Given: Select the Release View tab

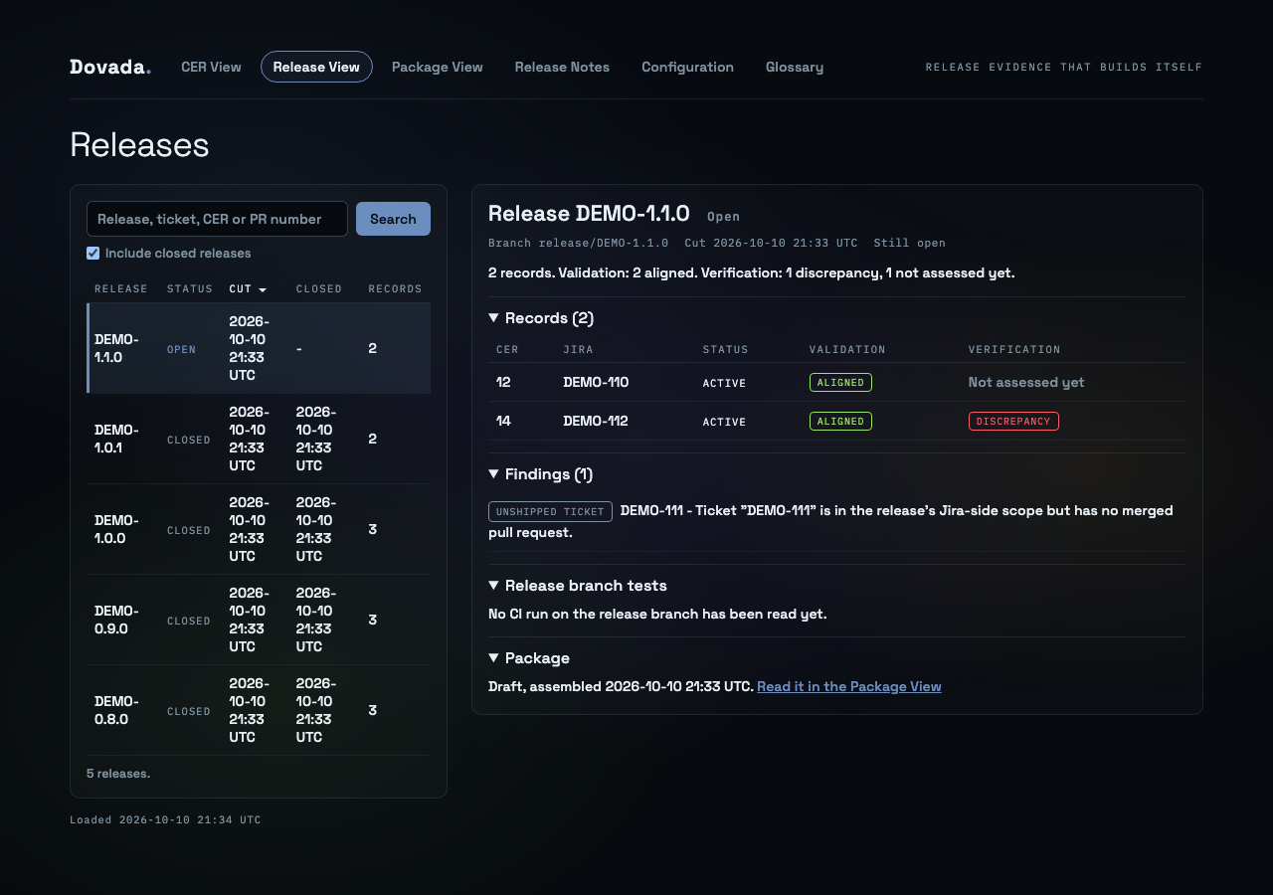Looking at the screenshot, I should [316, 67].
